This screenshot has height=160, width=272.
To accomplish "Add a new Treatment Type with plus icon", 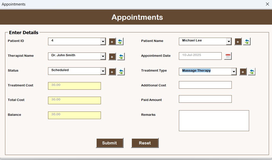I will click(x=243, y=72).
